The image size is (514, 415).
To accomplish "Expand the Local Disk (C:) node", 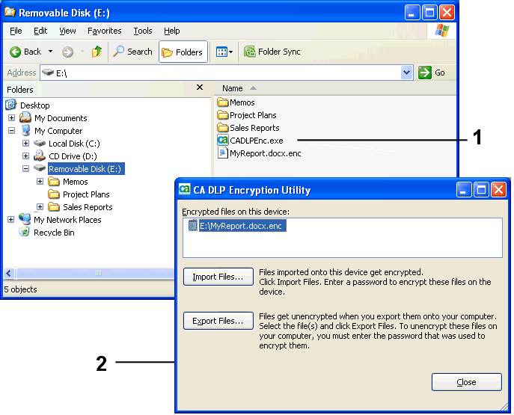I will (25, 143).
